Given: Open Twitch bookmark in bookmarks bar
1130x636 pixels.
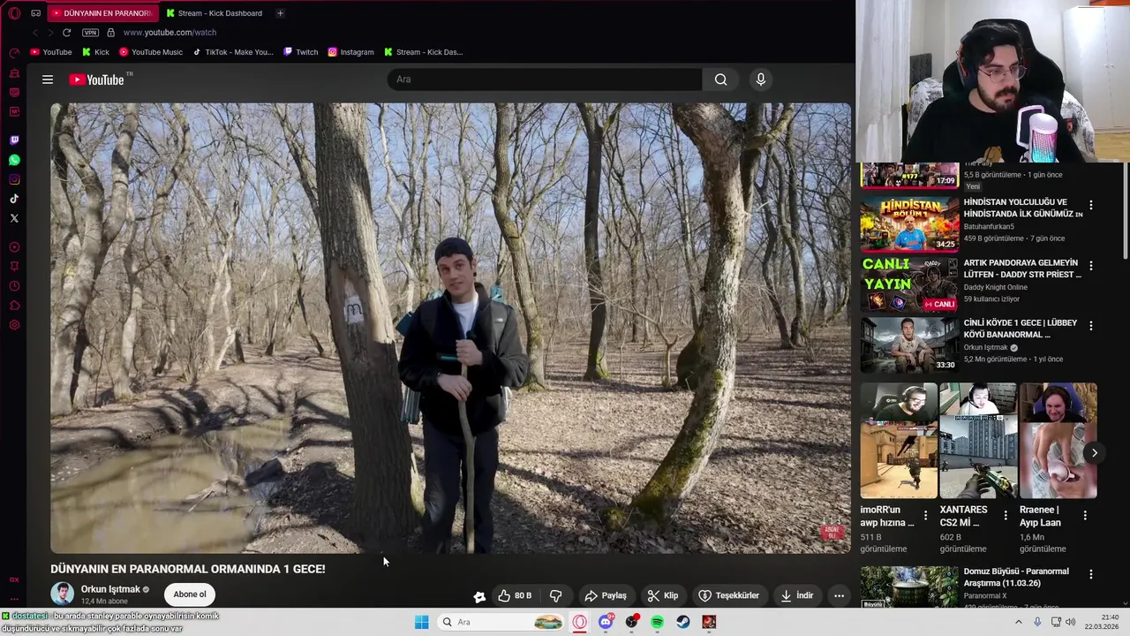Looking at the screenshot, I should (300, 52).
